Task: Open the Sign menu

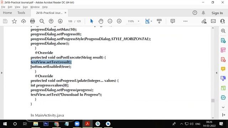Action: coord(25,7)
